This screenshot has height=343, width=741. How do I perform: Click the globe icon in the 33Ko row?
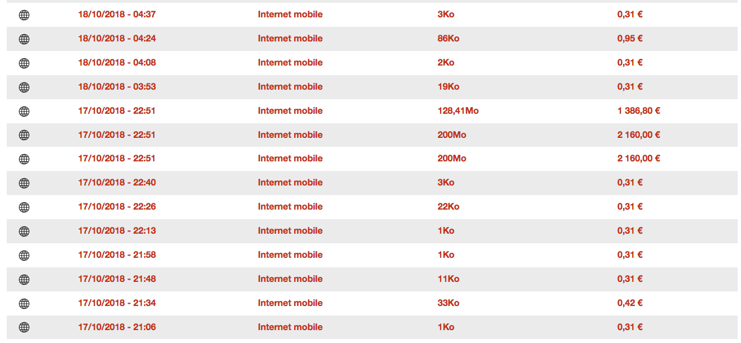point(24,304)
